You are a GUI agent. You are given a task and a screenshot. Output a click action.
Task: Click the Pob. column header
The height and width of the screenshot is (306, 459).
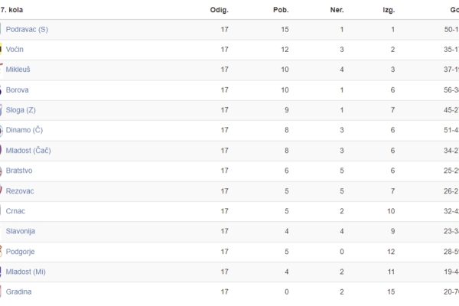(x=281, y=10)
